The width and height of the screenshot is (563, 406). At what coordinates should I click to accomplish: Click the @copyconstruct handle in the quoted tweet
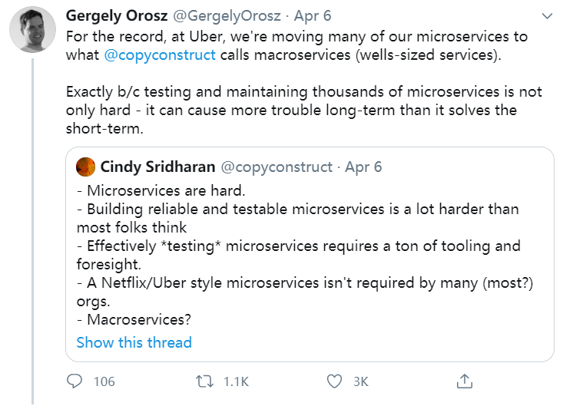[x=277, y=167]
